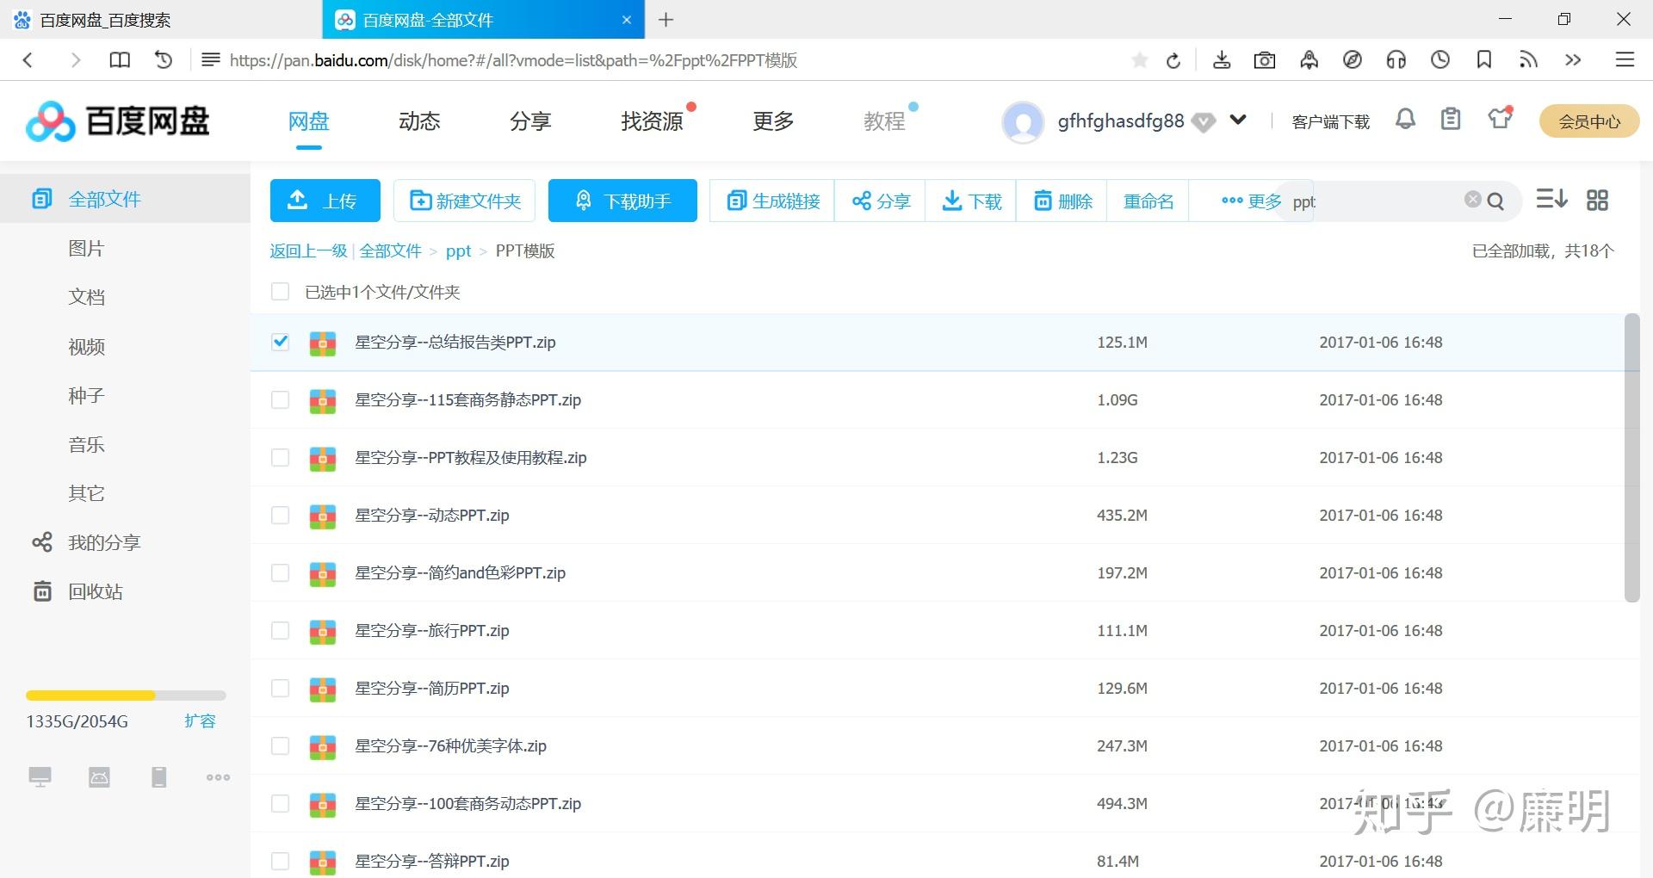Click the mobile phone client icon

pos(159,777)
